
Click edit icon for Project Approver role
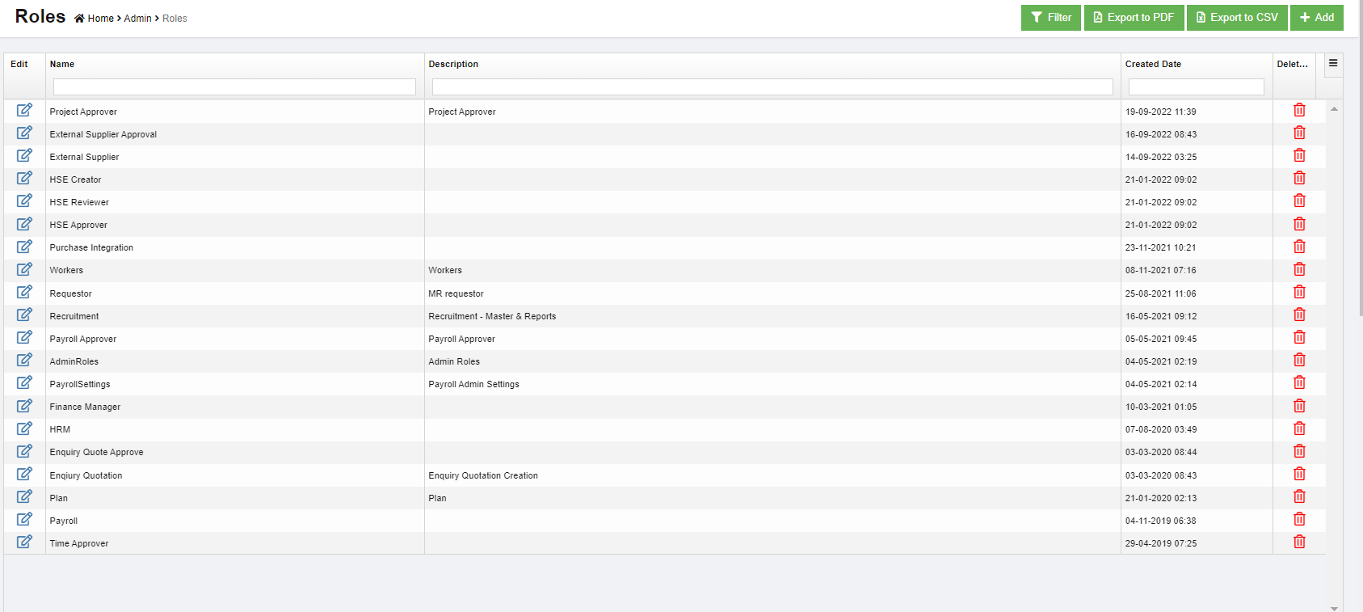click(24, 110)
